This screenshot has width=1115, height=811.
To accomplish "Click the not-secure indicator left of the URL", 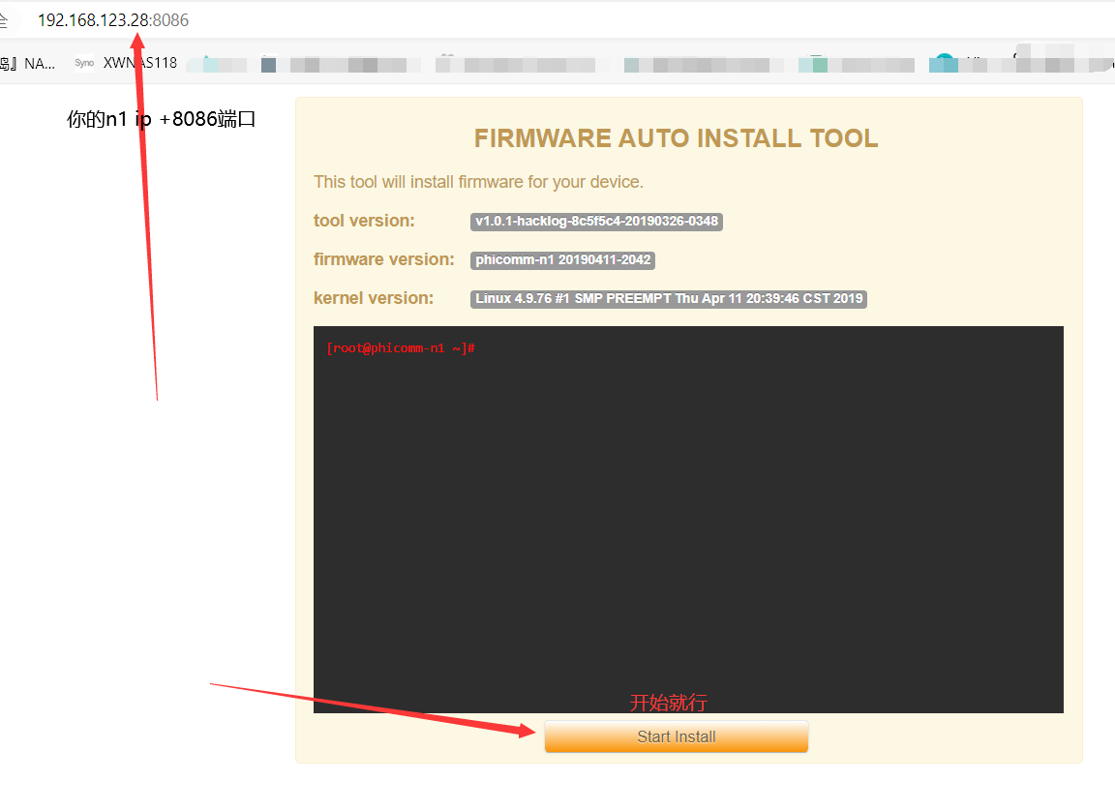I will (5, 20).
